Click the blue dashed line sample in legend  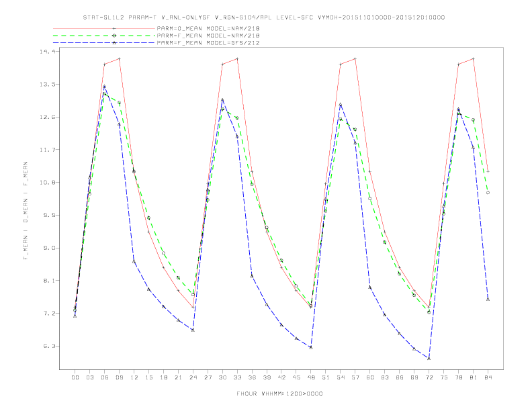tap(104, 43)
